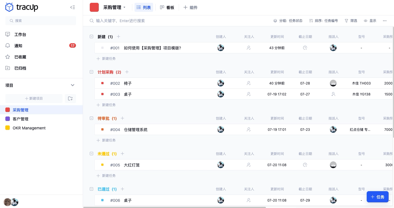Switch to the 看板 tab

[x=167, y=8]
